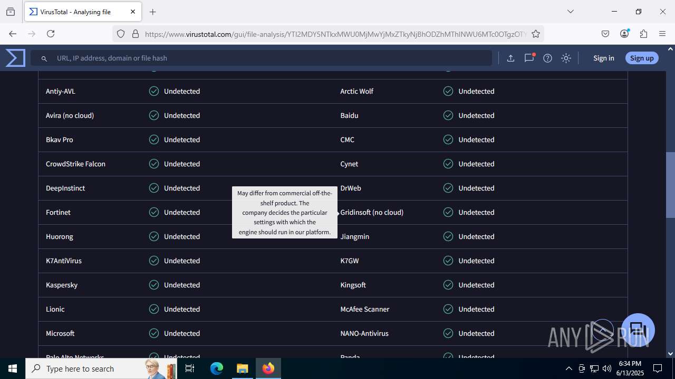This screenshot has height=379, width=675.
Task: Click the address bar URL
Action: (x=335, y=34)
